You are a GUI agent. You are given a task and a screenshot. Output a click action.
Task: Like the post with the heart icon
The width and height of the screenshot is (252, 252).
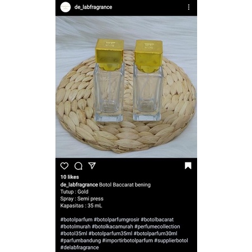click(x=64, y=166)
